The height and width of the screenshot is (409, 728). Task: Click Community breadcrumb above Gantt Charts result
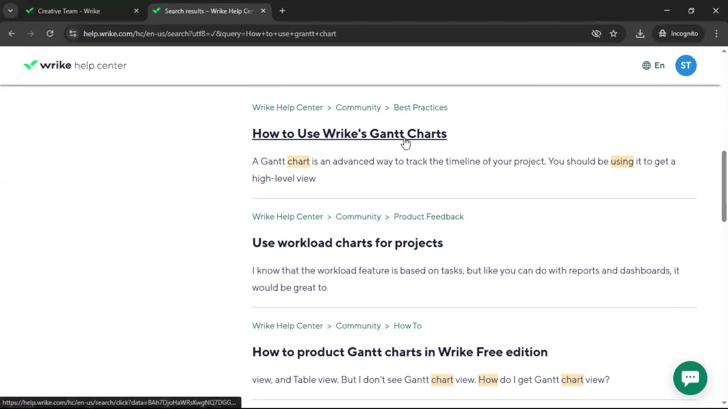coord(358,108)
